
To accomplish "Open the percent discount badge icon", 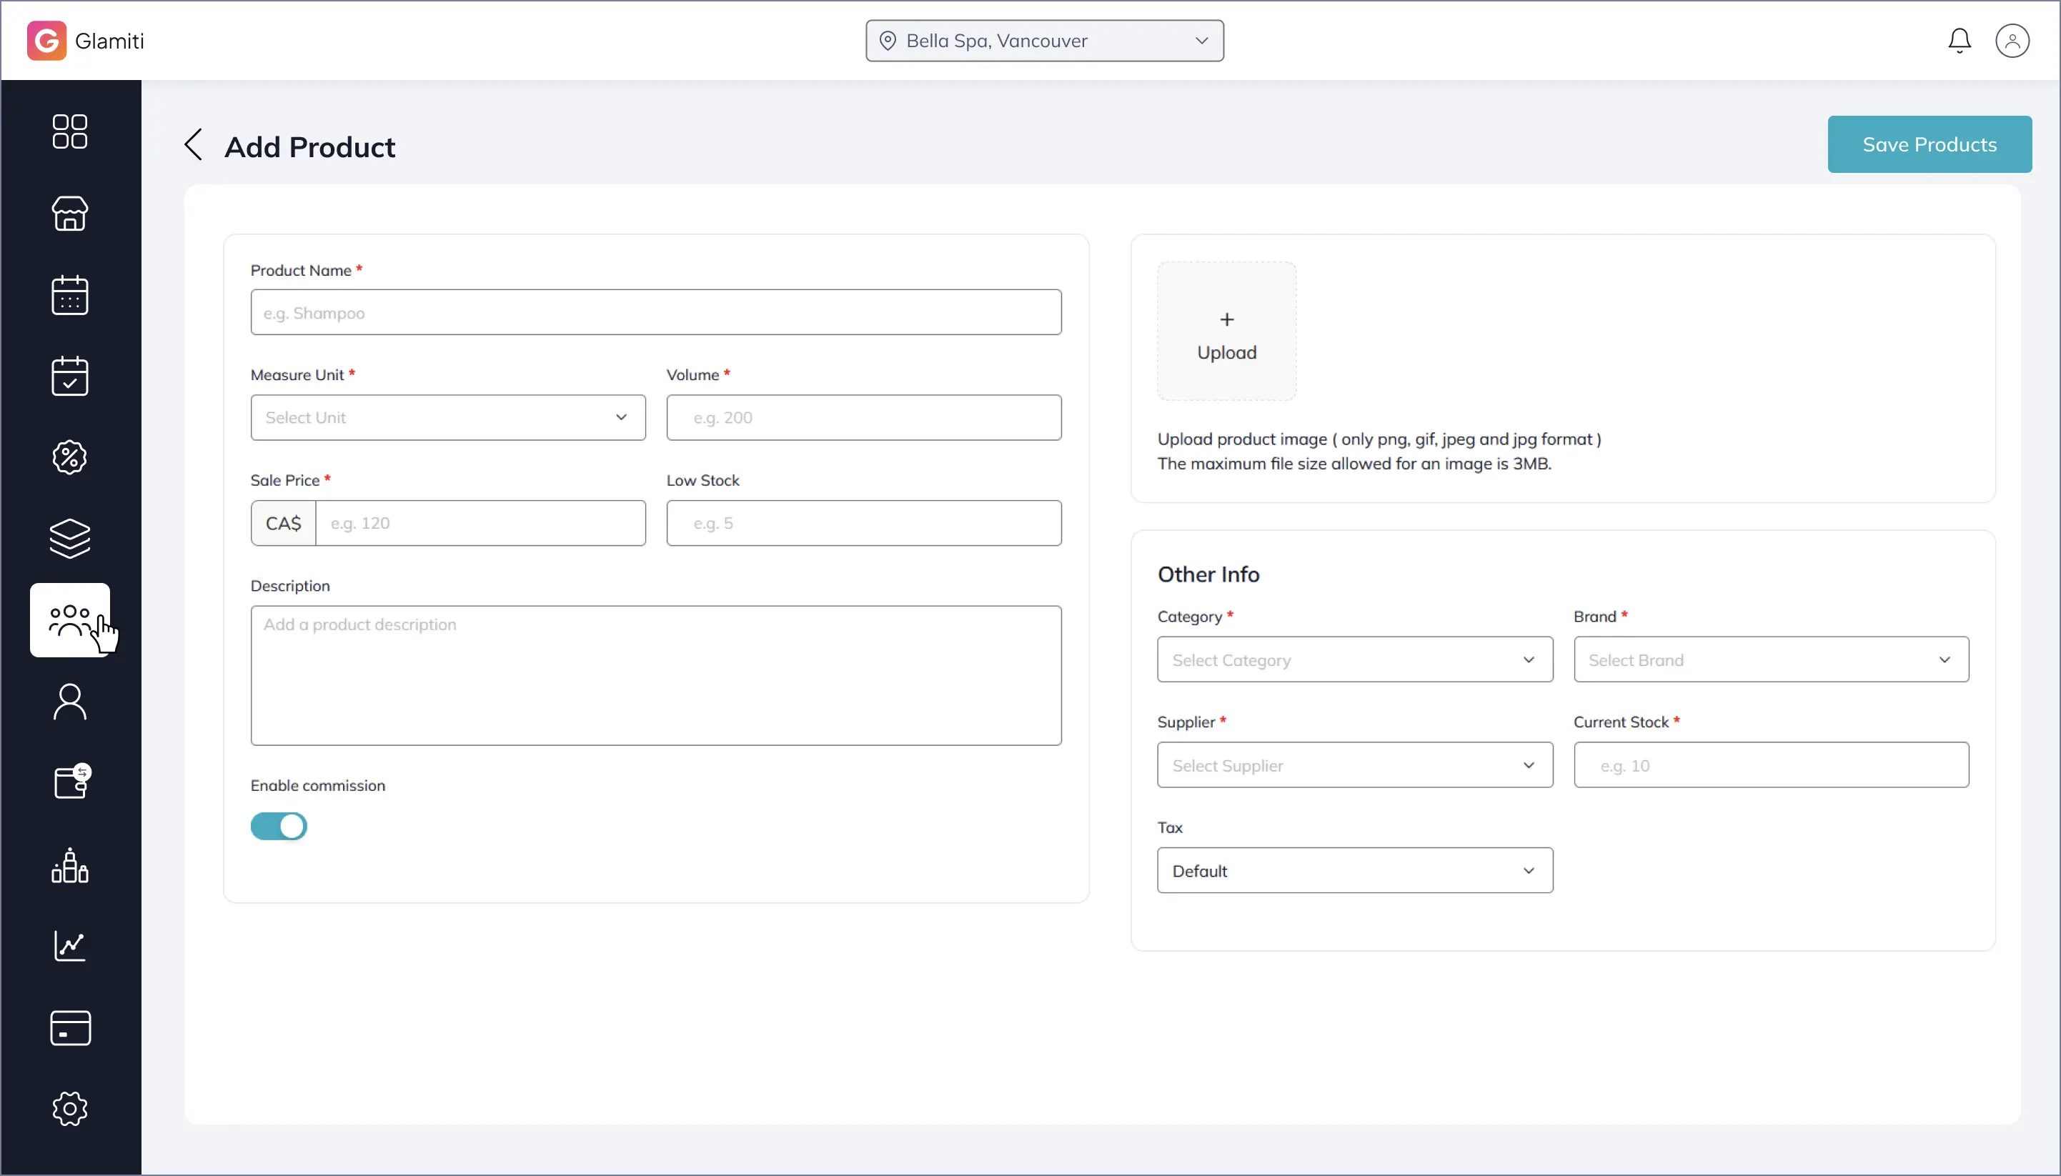I will click(x=69, y=457).
